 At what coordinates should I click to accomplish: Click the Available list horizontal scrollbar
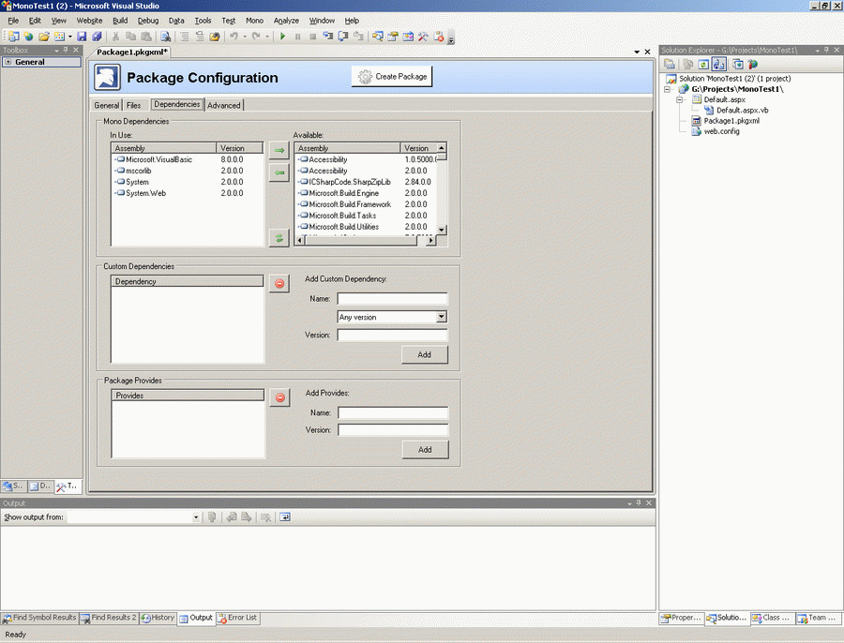[x=365, y=241]
